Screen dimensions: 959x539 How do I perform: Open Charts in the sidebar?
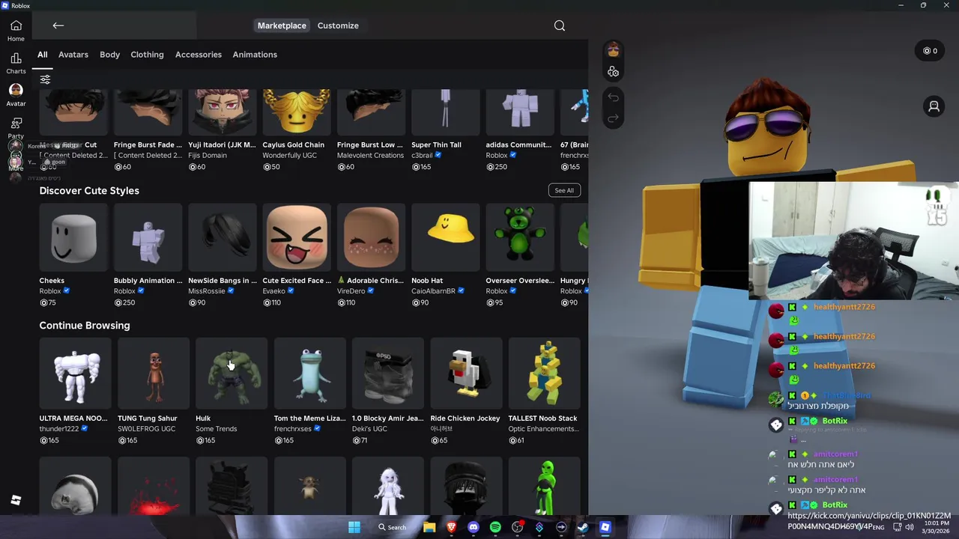click(16, 63)
